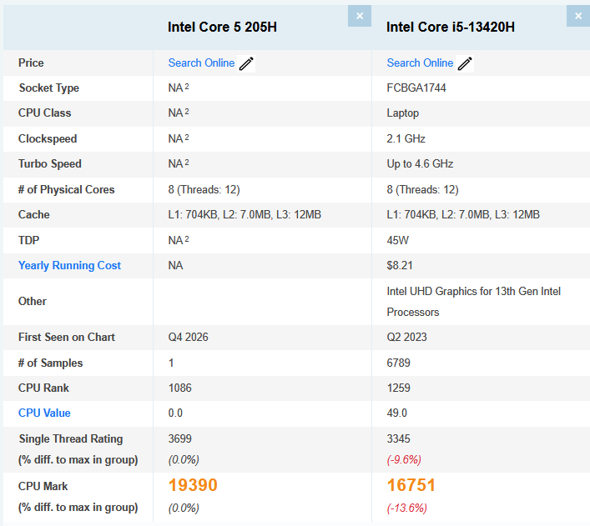590x526 pixels.
Task: Click the Single Thread Rating label
Action: (x=71, y=438)
